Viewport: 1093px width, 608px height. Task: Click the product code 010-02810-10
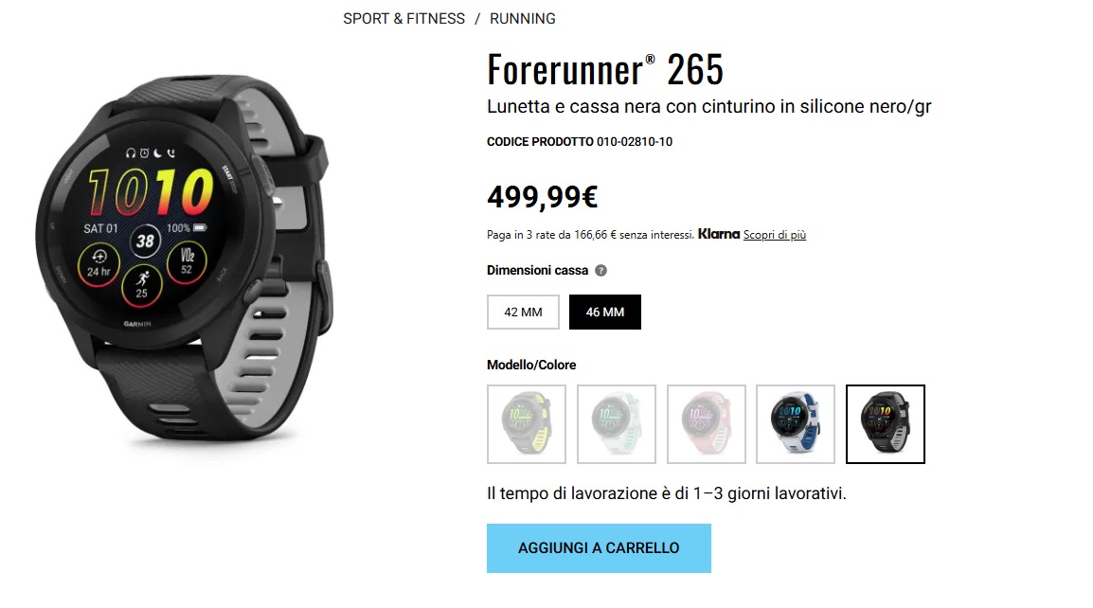(x=635, y=141)
